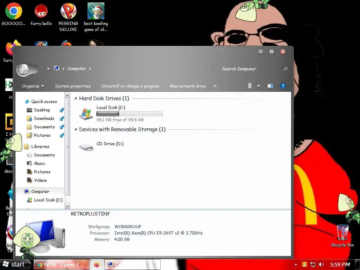This screenshot has width=360, height=270.
Task: Click the 5:59 PM clock
Action: (x=340, y=264)
